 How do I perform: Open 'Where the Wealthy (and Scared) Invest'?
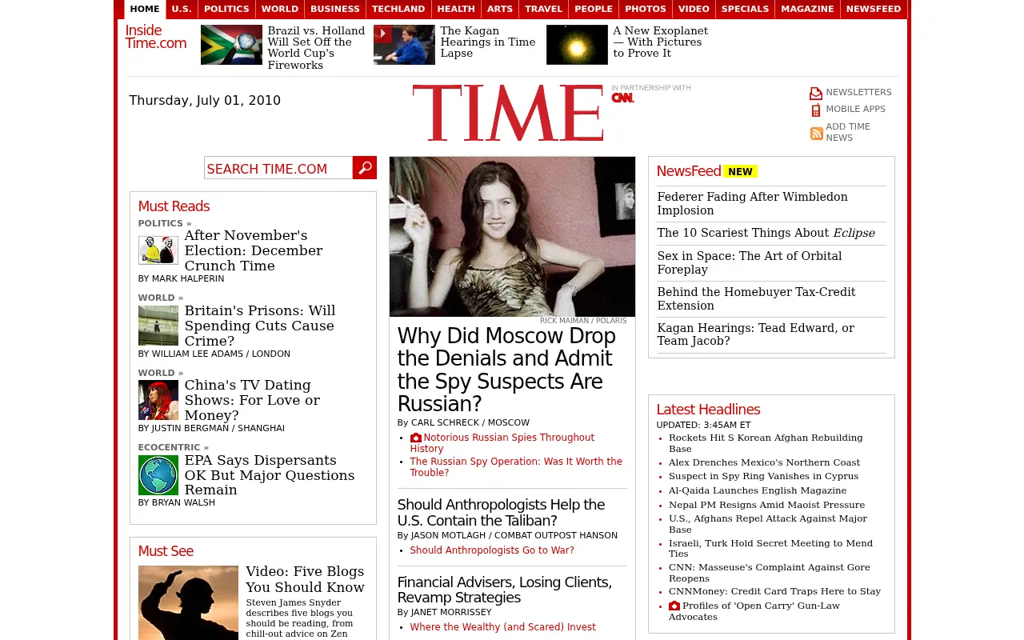502,627
